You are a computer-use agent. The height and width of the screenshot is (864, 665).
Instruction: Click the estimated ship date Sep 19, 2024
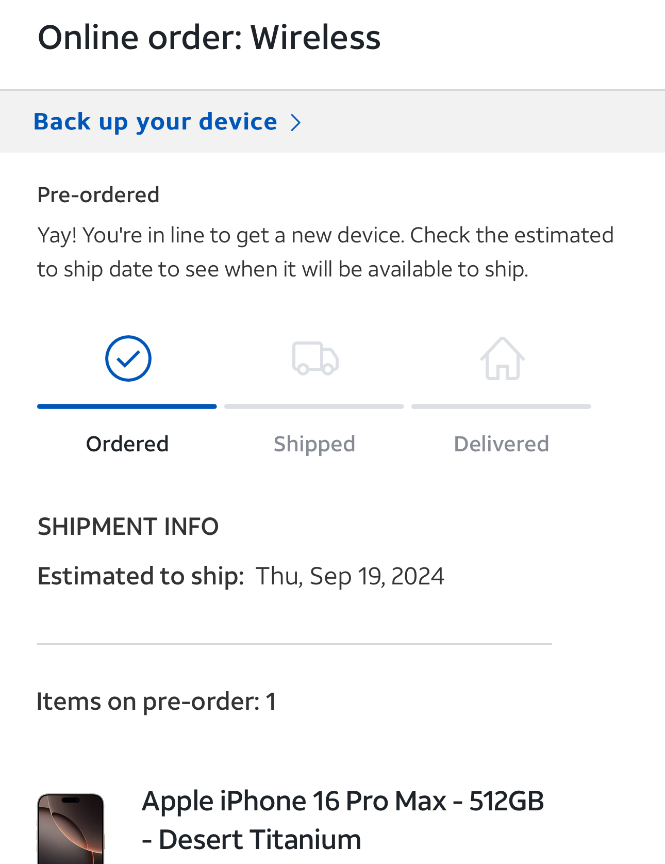pyautogui.click(x=350, y=576)
